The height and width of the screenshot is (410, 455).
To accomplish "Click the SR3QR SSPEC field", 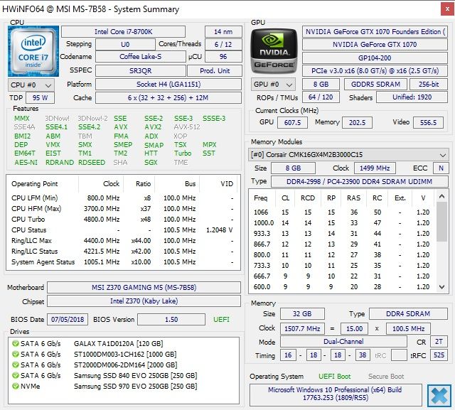I will point(141,71).
